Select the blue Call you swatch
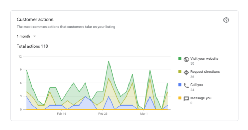The height and width of the screenshot is (130, 248). (x=180, y=85)
